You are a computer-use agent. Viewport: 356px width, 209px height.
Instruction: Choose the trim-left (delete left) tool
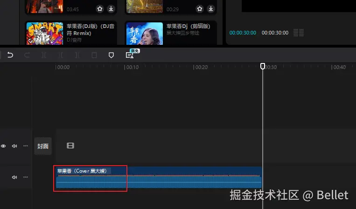tap(60, 55)
